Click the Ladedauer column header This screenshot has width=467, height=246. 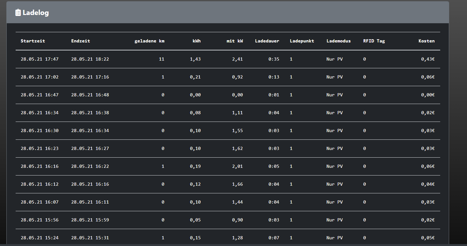click(x=267, y=41)
